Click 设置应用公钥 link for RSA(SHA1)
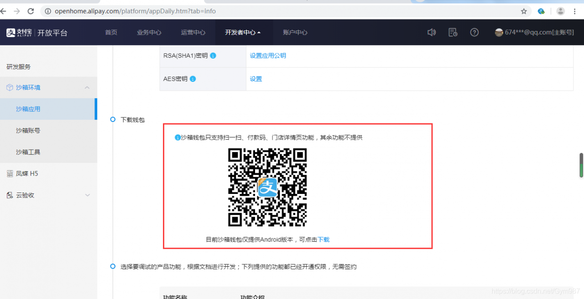 (268, 56)
